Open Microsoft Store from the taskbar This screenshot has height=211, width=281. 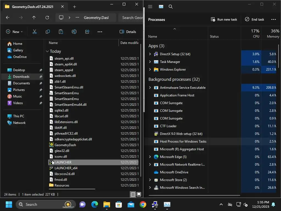(x=119, y=204)
